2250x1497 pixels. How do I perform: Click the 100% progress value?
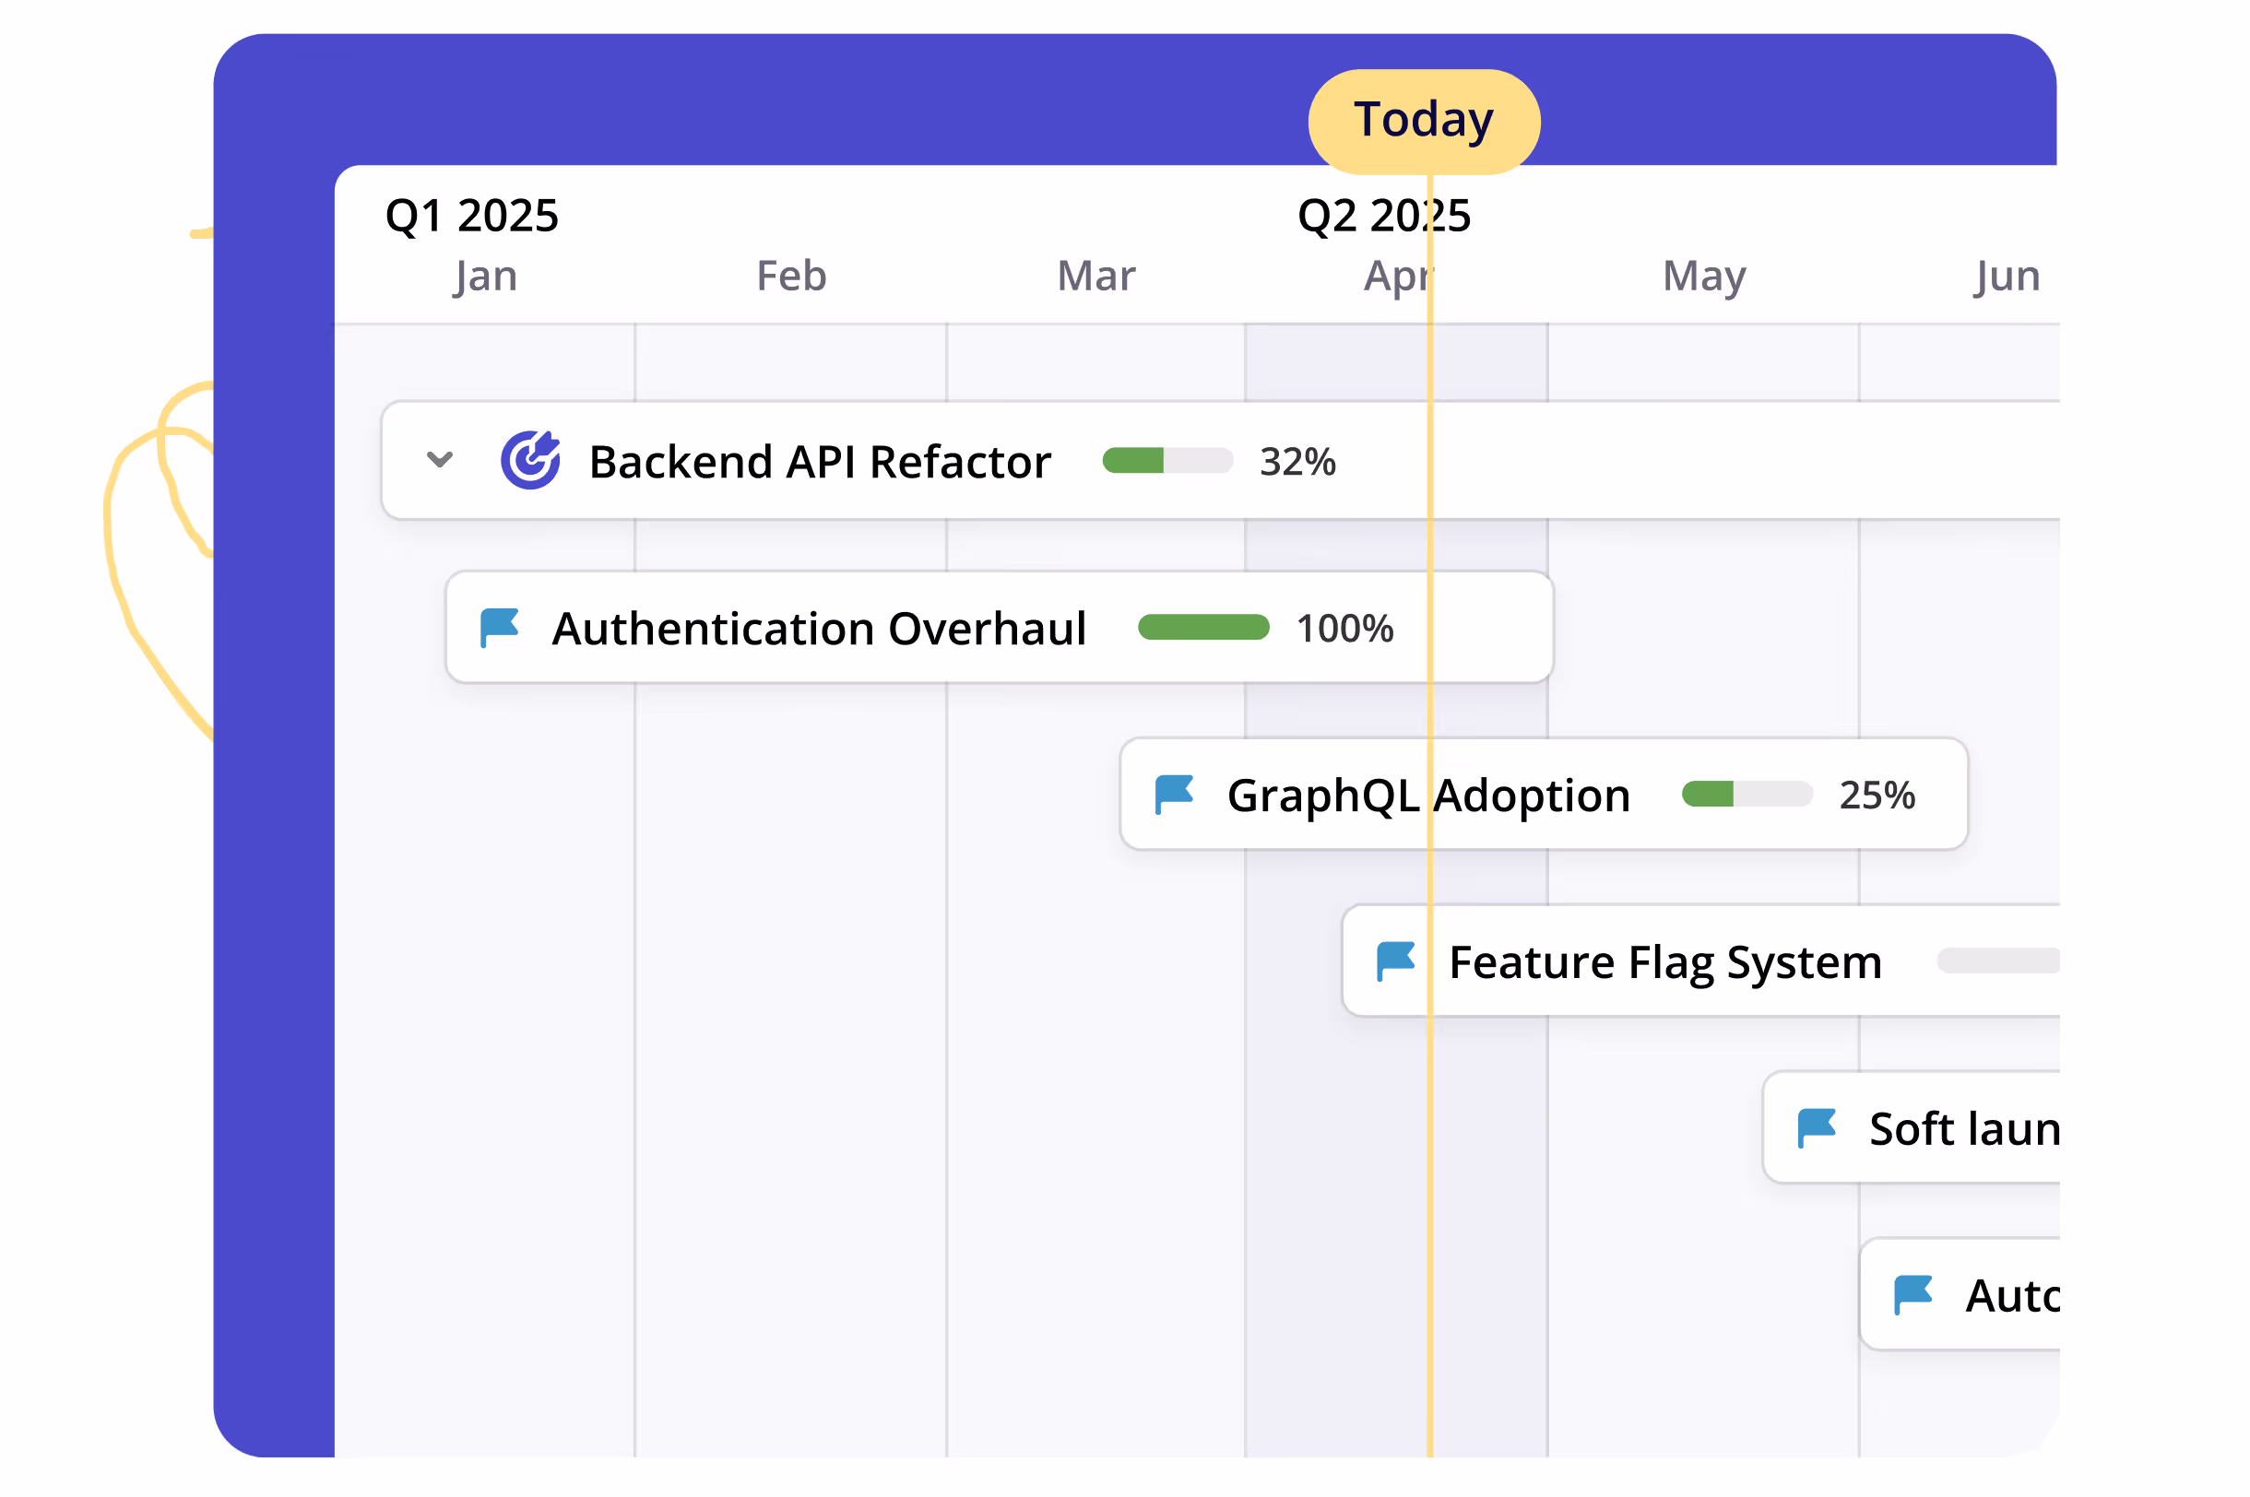coord(1344,630)
